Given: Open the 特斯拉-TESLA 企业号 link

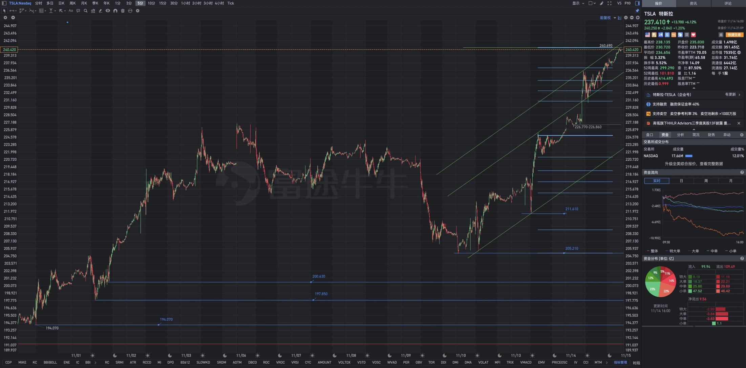Looking at the screenshot, I should tap(694, 95).
